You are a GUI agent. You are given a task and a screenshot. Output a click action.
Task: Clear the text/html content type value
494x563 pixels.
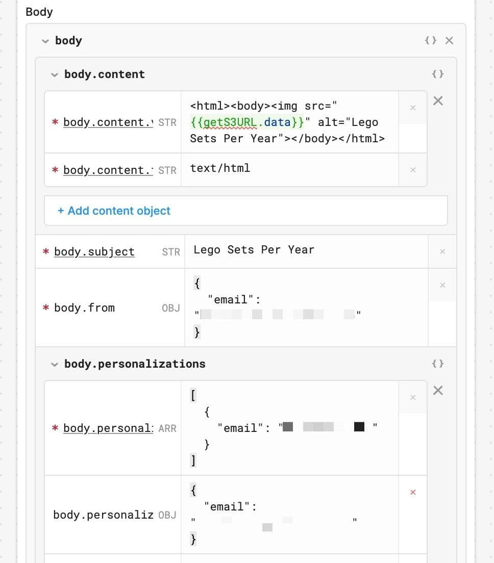coord(412,170)
